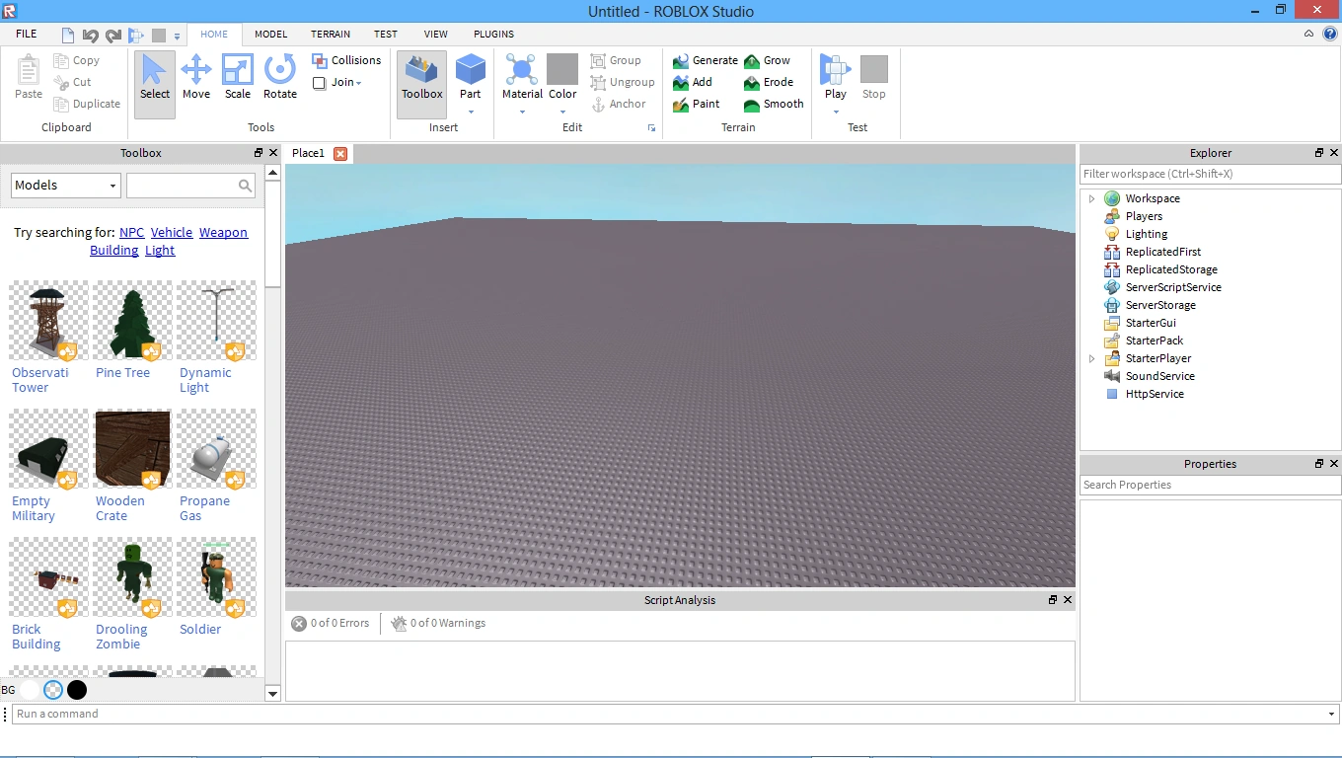The image size is (1342, 758).
Task: Insert a new Part
Action: 470,71
